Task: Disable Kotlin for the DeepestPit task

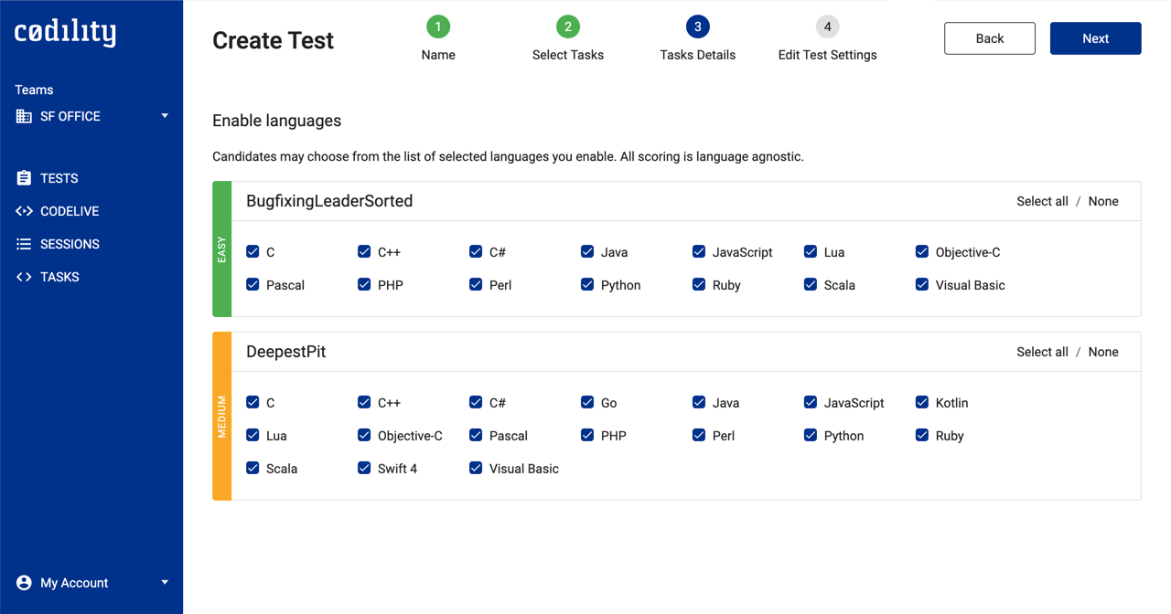Action: click(922, 403)
